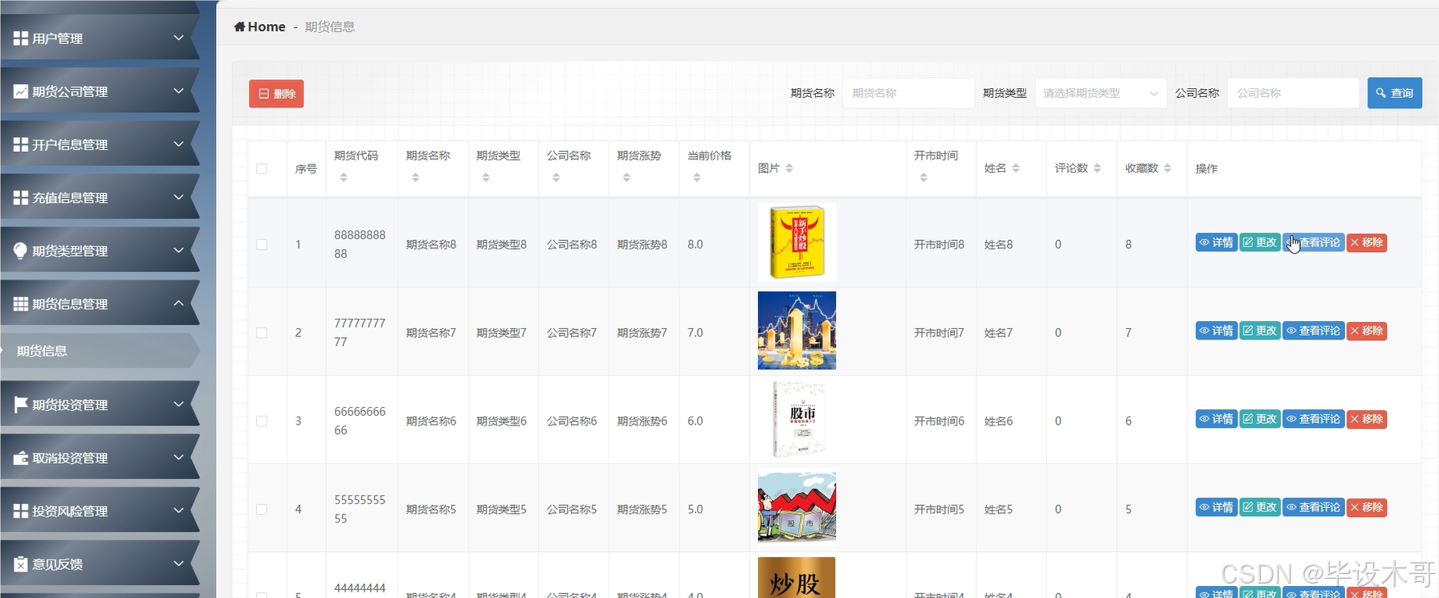Sort by 开市时间 column arrows
The image size is (1439, 598).
click(923, 177)
